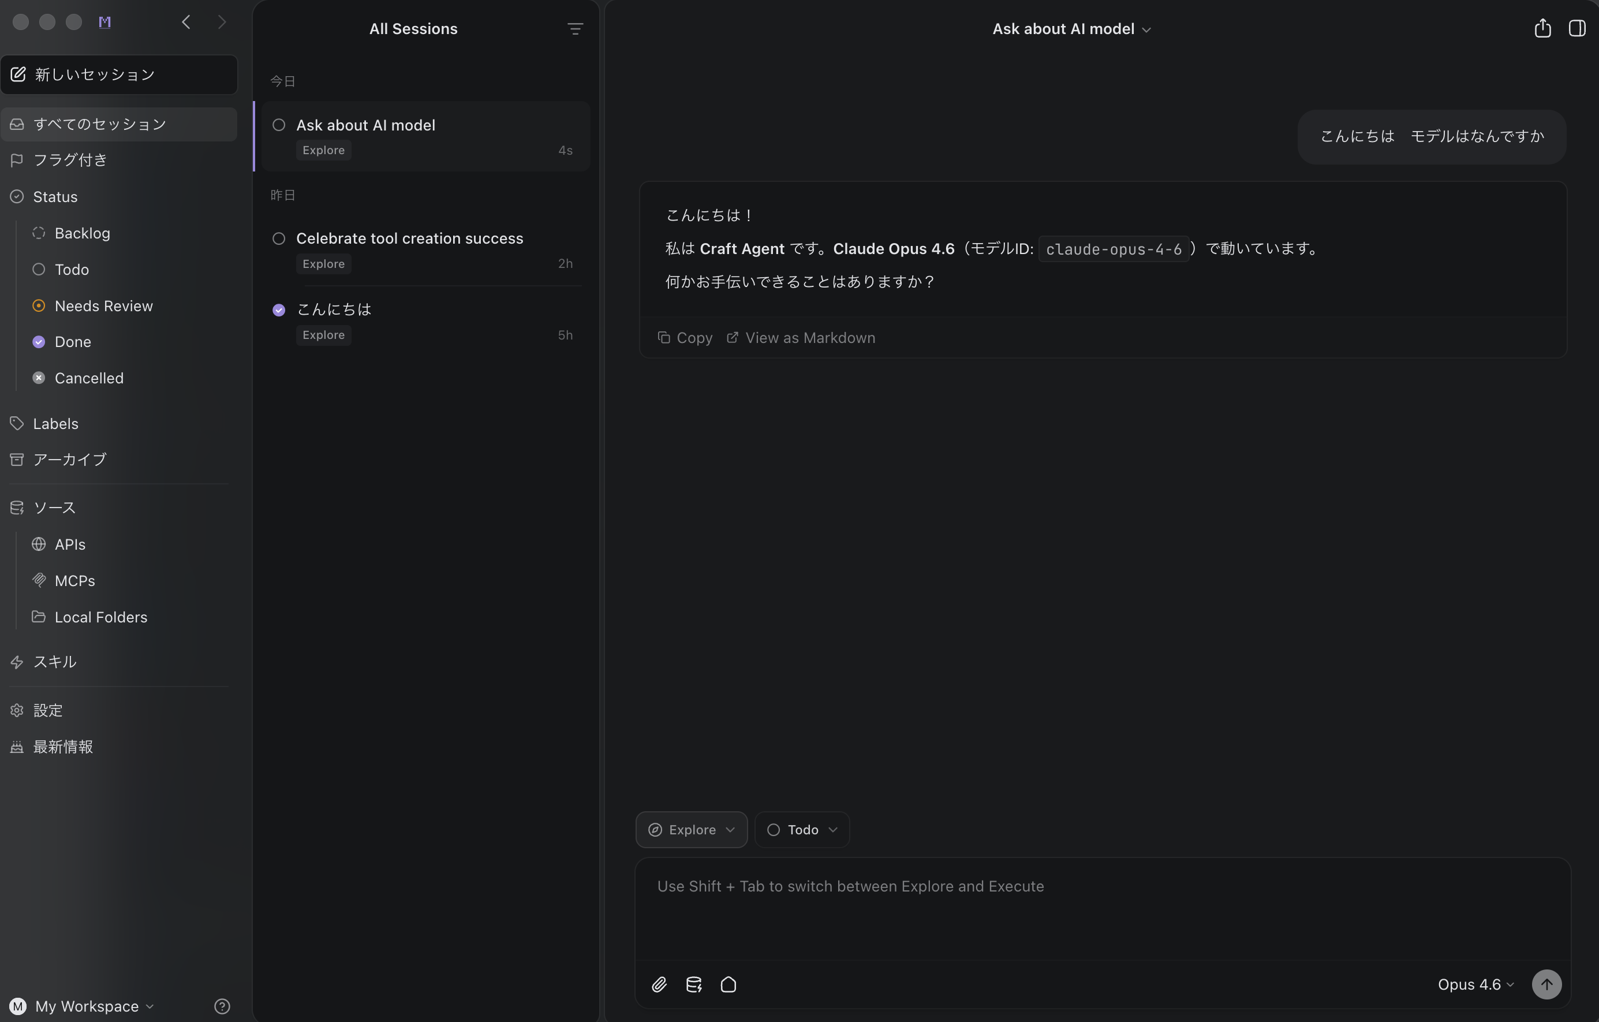The width and height of the screenshot is (1599, 1022).
Task: Focus the message input field
Action: click(x=1103, y=910)
